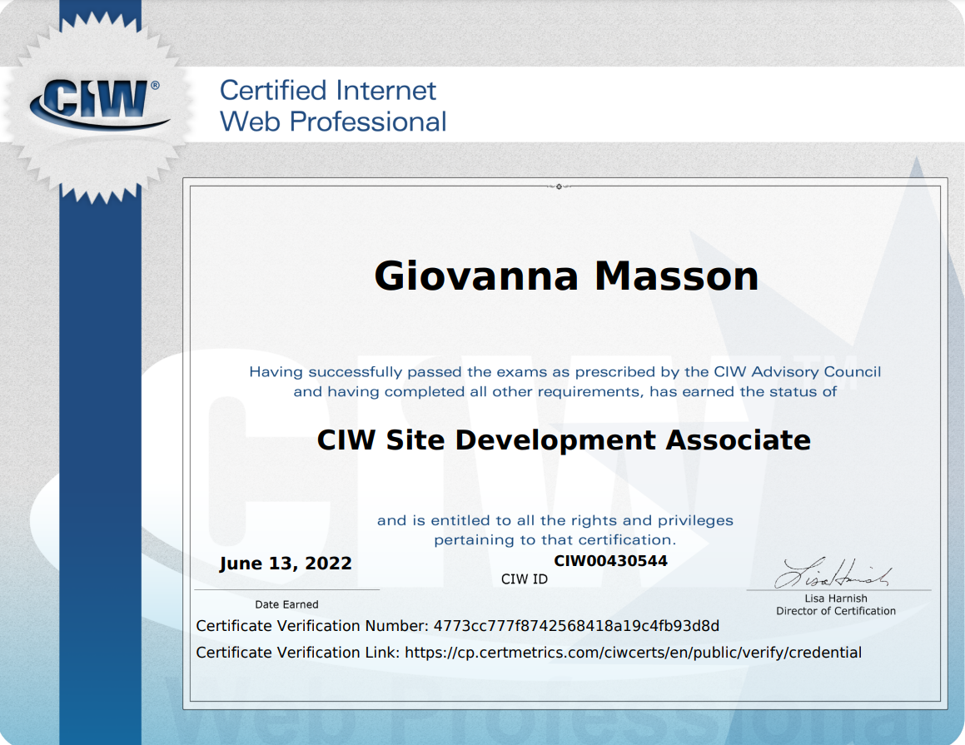This screenshot has width=965, height=745.
Task: Select the ID number 'CIW00430544'
Action: pos(610,560)
